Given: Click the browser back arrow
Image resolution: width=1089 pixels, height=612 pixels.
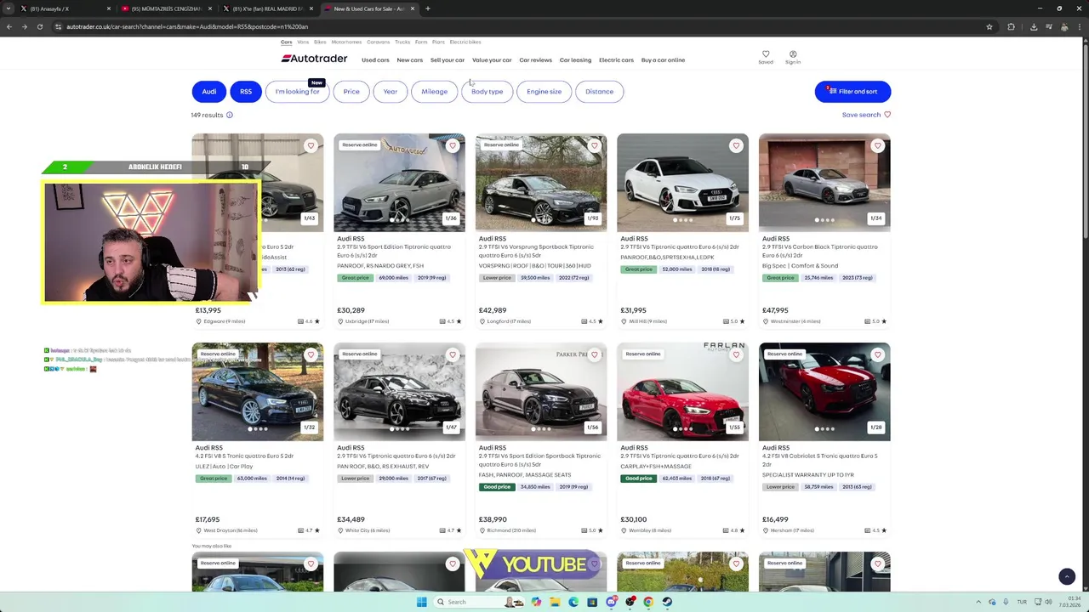Looking at the screenshot, I should pos(9,26).
